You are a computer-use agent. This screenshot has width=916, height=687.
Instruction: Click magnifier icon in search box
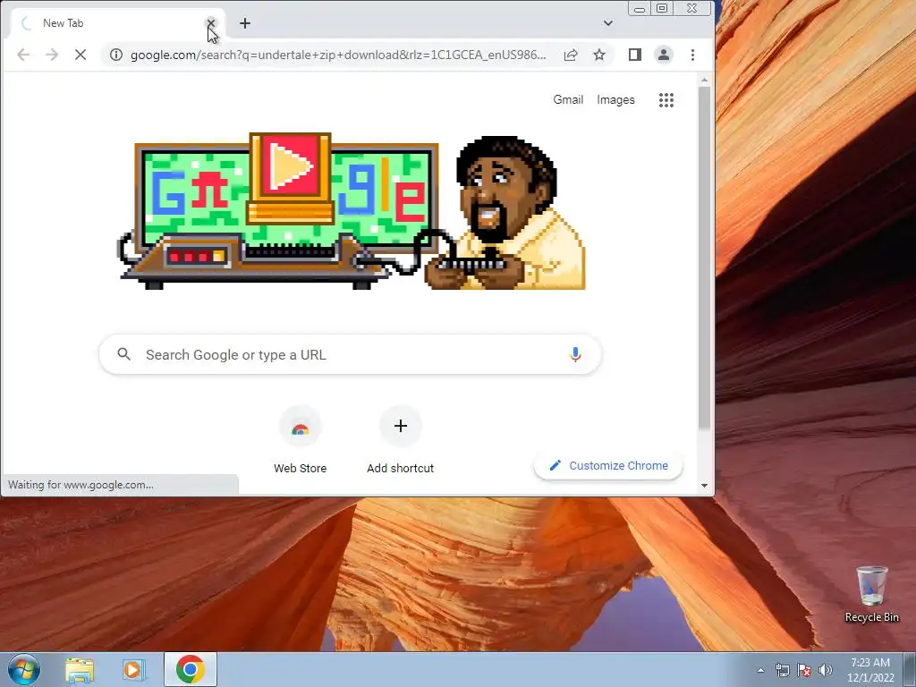coord(123,354)
